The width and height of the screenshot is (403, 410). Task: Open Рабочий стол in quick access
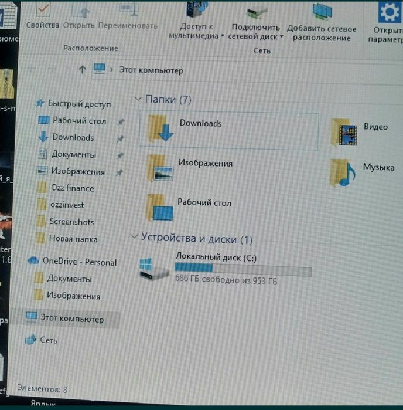click(79, 121)
